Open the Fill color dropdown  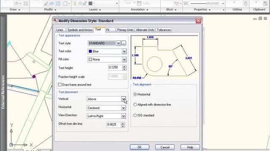(124, 60)
